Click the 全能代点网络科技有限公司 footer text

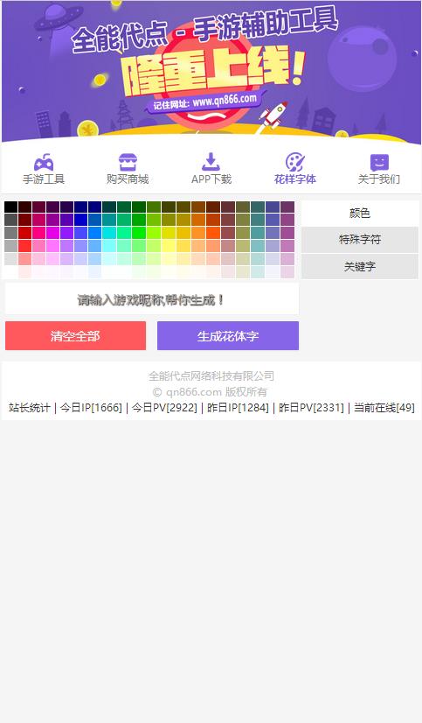[211, 376]
